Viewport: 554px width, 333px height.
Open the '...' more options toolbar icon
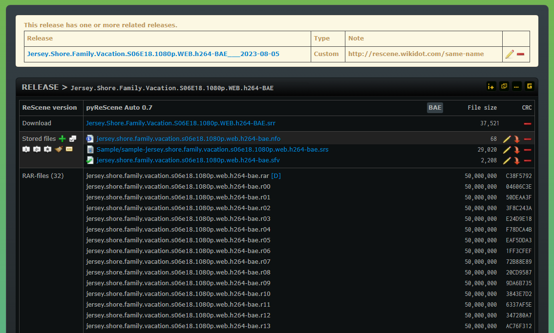click(x=516, y=86)
